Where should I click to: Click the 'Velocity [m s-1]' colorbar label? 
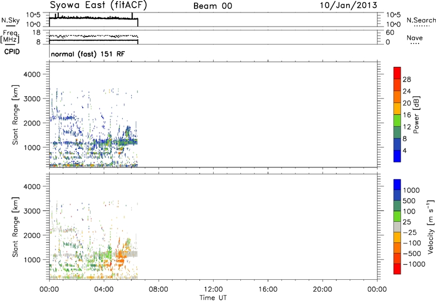(x=430, y=227)
